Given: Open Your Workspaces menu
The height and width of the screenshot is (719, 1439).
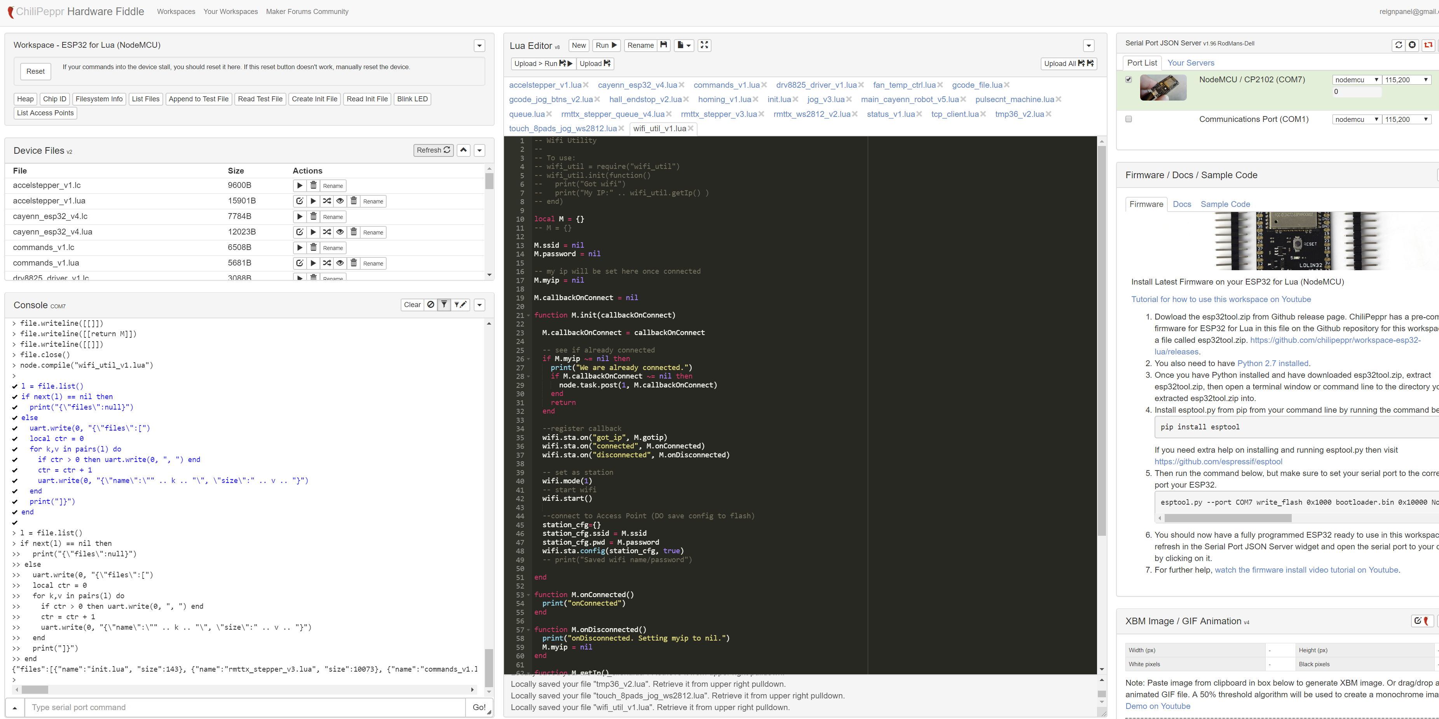Looking at the screenshot, I should pyautogui.click(x=231, y=12).
